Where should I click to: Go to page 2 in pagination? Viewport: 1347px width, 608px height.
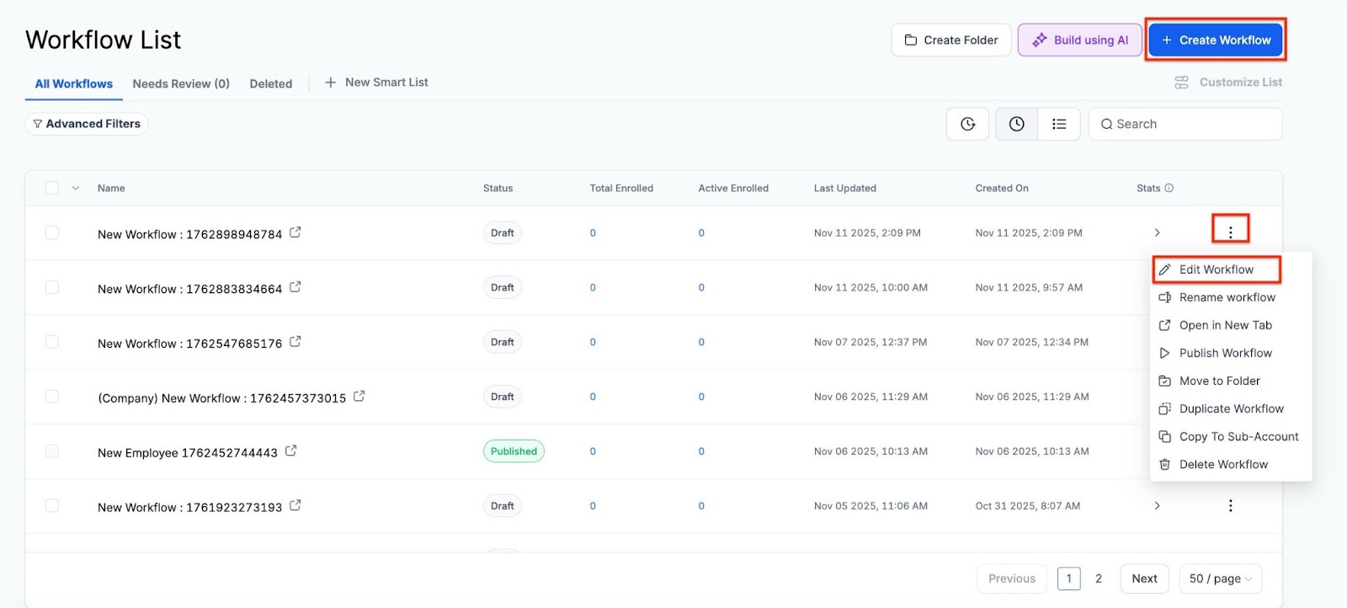pyautogui.click(x=1098, y=579)
